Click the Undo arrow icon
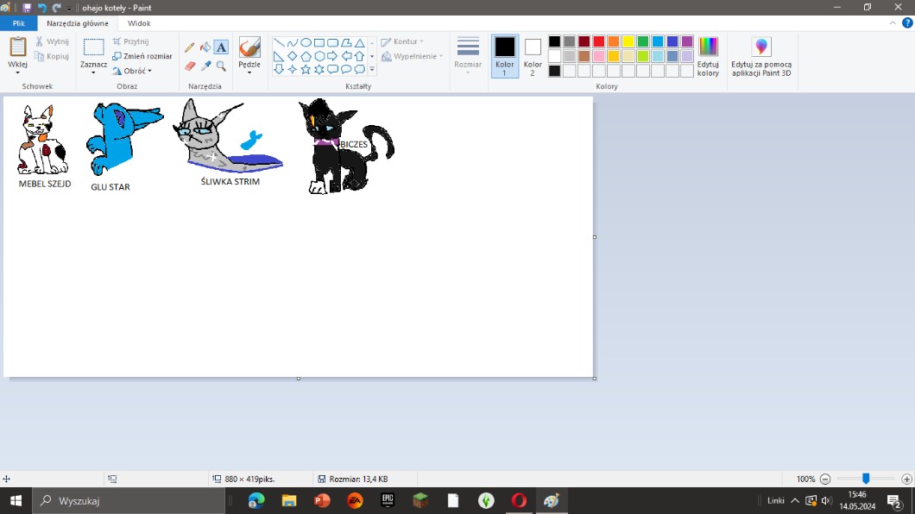Screen dimensions: 915x514 (x=41, y=8)
